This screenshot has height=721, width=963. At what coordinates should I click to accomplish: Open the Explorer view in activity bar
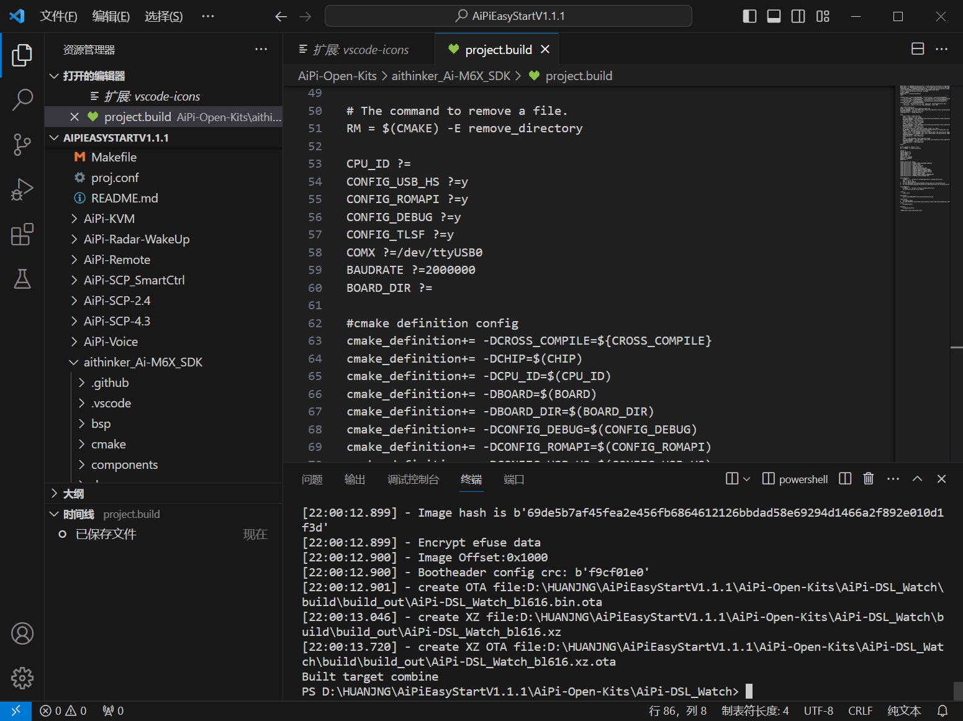(22, 55)
